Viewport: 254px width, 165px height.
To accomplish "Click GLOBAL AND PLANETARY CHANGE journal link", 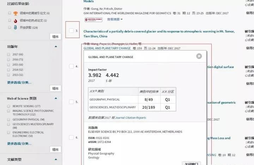I will point(107,48).
